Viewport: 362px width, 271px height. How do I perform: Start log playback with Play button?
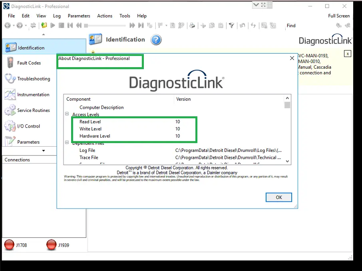[x=53, y=26]
